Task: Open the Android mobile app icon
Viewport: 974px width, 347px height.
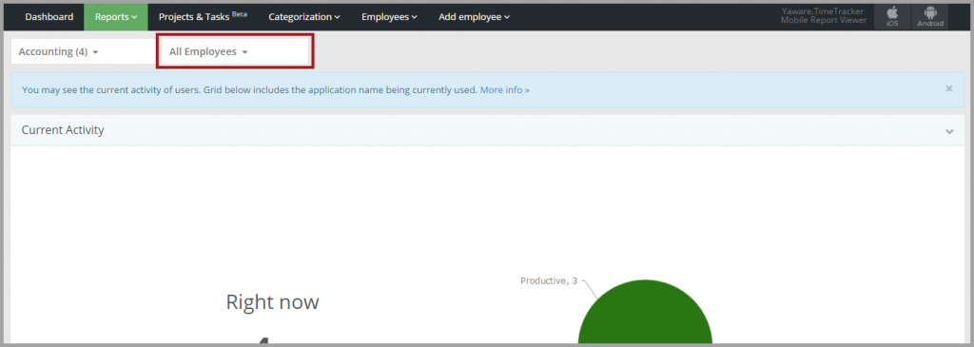Action: point(930,17)
